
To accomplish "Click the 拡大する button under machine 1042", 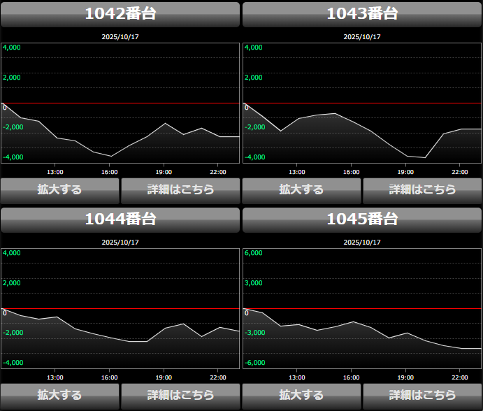I will point(60,189).
